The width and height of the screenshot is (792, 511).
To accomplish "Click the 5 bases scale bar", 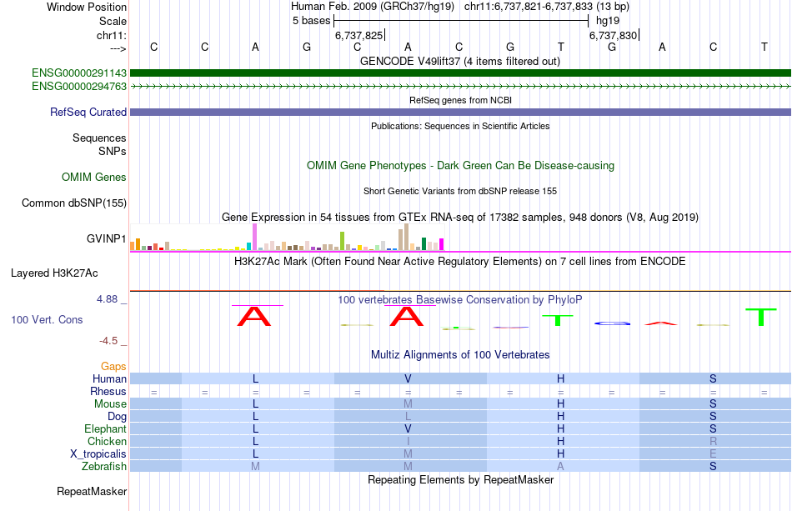I will coord(461,21).
